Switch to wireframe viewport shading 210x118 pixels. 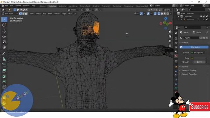click(x=159, y=14)
